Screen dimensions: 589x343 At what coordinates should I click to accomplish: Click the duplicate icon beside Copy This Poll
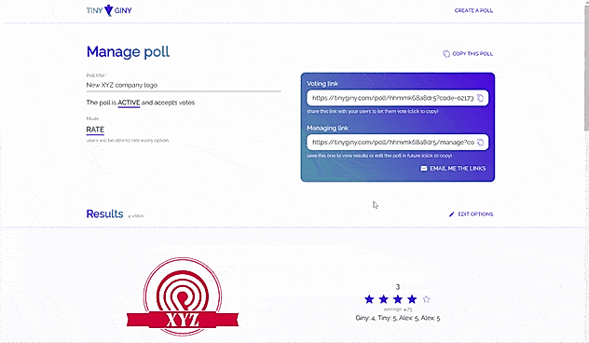(446, 54)
